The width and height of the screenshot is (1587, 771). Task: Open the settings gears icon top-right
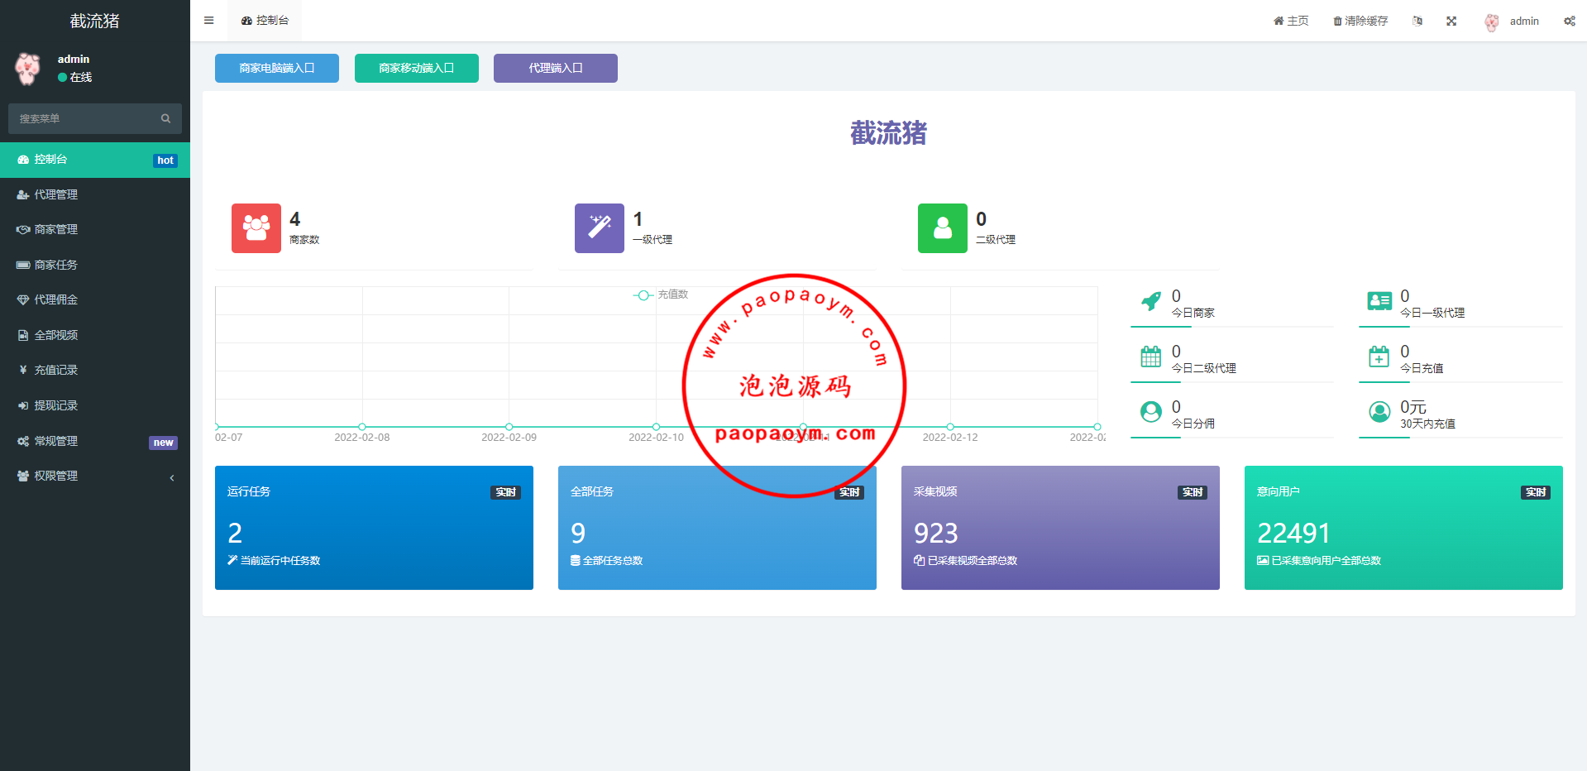[x=1569, y=21]
